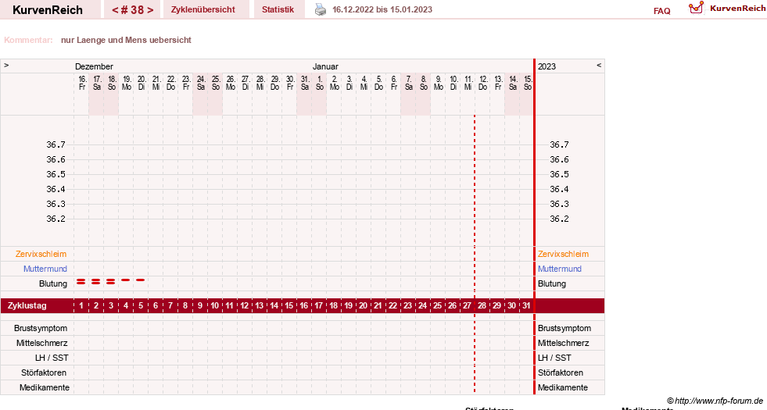Click date column 24. Sa
Image resolution: width=767 pixels, height=410 pixels.
[201, 83]
